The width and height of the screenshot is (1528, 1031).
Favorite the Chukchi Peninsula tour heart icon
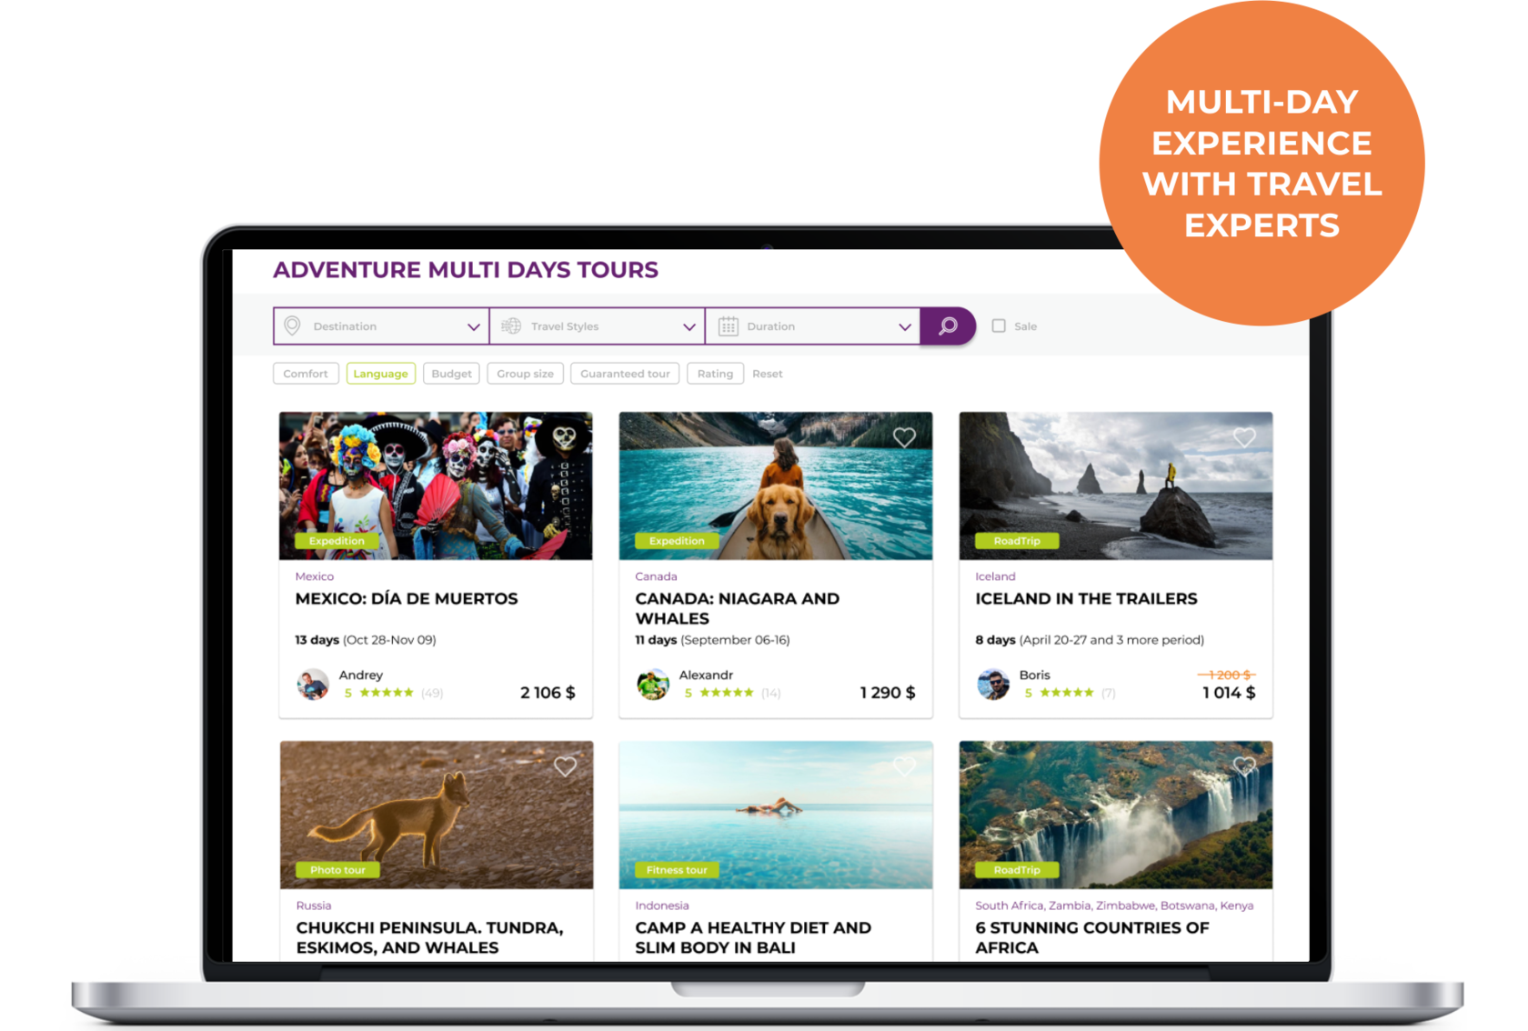tap(565, 766)
